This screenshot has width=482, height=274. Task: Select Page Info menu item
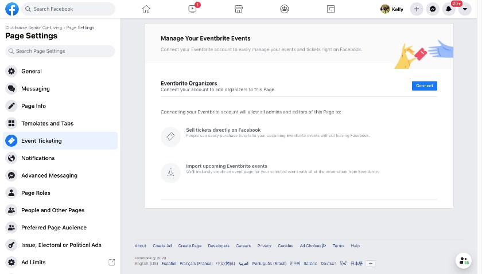[x=60, y=106]
